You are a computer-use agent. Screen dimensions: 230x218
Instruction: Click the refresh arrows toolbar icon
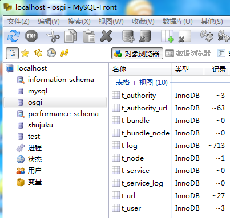[x=14, y=36]
